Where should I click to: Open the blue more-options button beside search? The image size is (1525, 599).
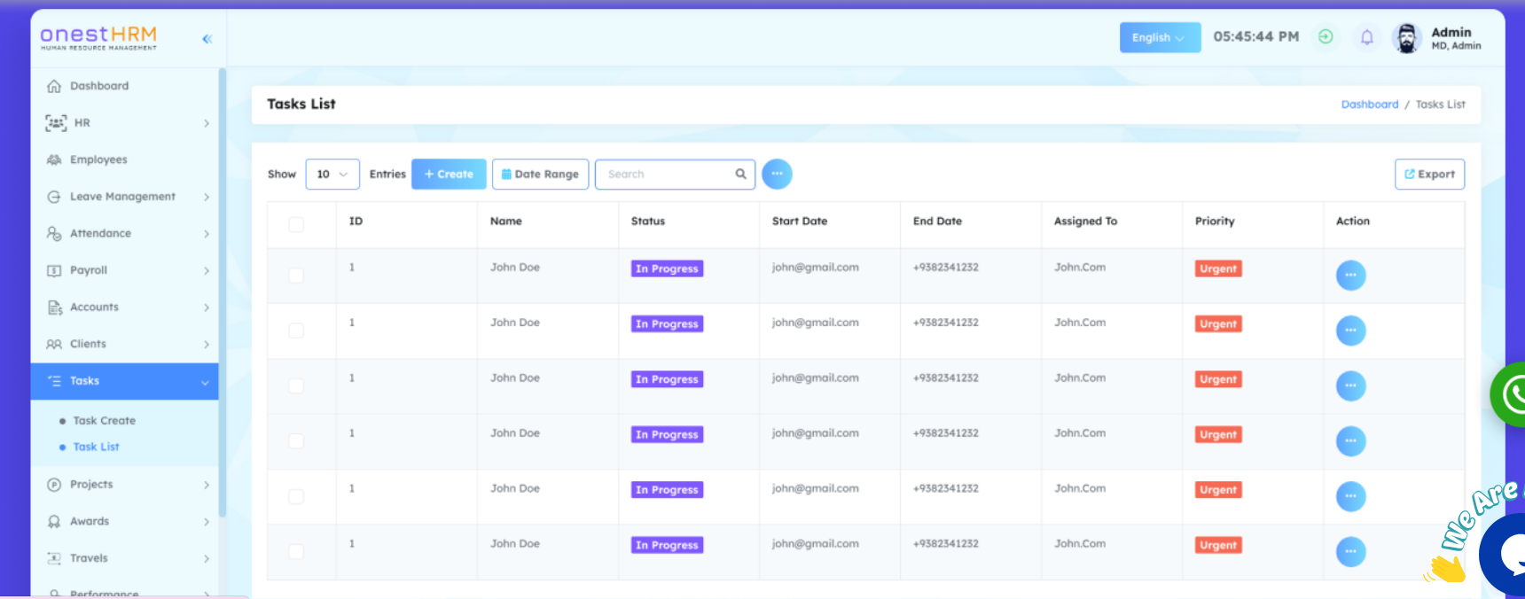[x=777, y=174]
